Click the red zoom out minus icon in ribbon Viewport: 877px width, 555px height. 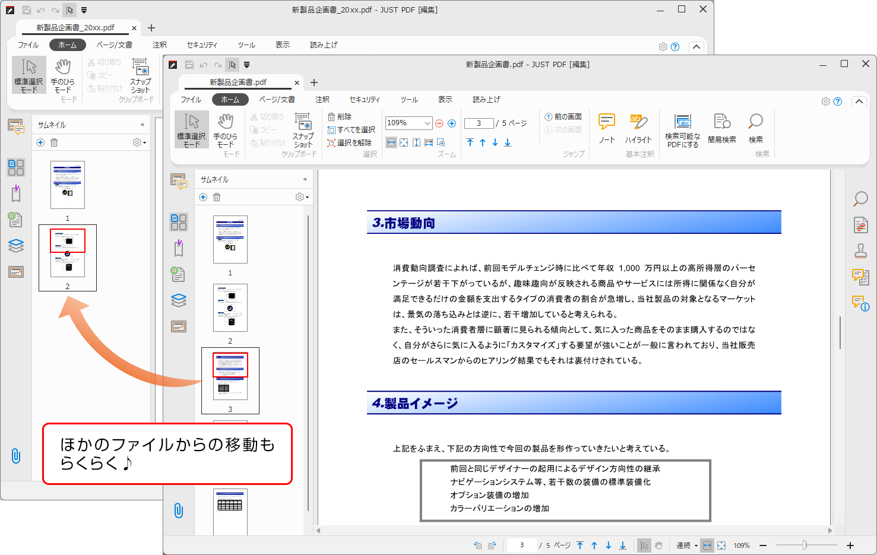pyautogui.click(x=439, y=123)
